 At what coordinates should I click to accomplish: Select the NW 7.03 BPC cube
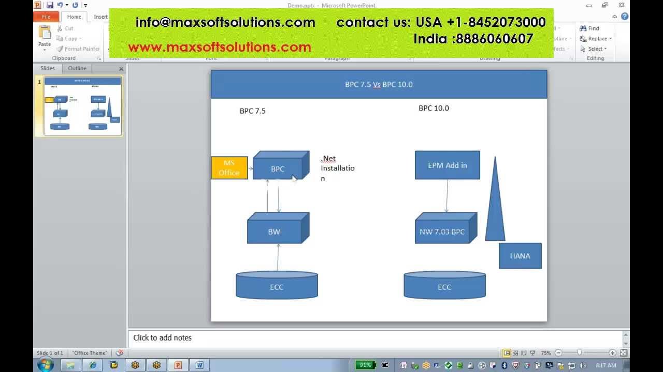(446, 228)
